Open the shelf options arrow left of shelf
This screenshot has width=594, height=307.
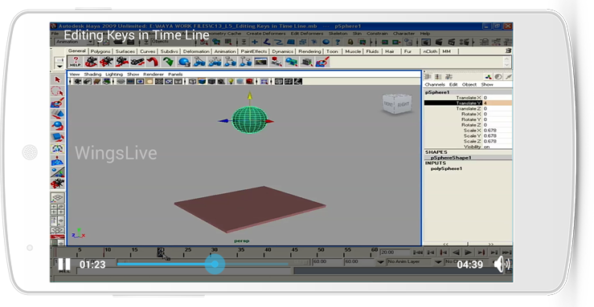click(x=59, y=67)
